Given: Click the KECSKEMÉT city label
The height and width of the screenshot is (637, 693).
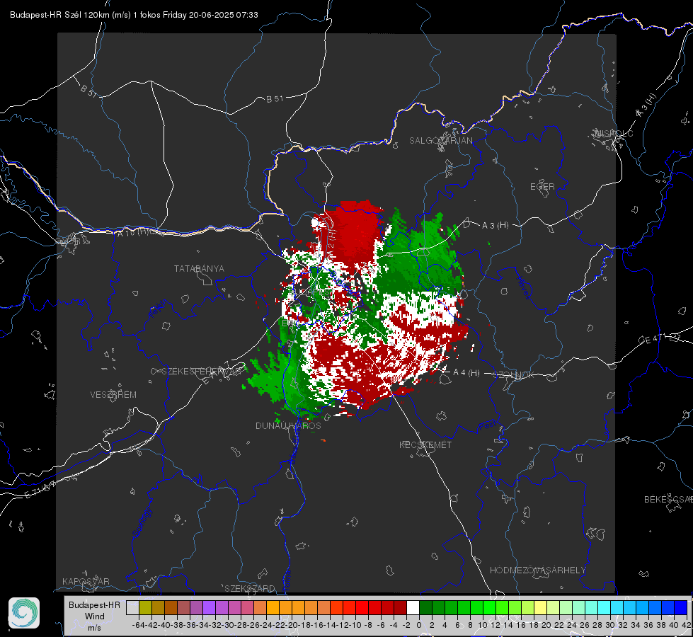Looking at the screenshot, I should pyautogui.click(x=425, y=445).
